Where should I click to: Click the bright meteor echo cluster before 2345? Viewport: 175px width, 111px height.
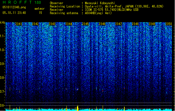78,89
